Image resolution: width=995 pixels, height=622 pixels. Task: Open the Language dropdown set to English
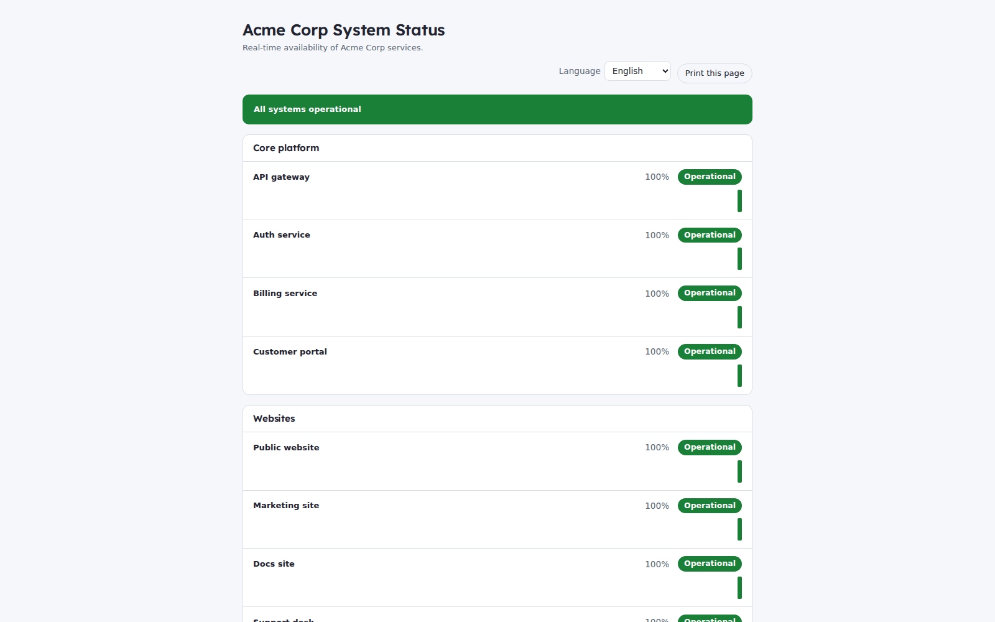tap(637, 71)
